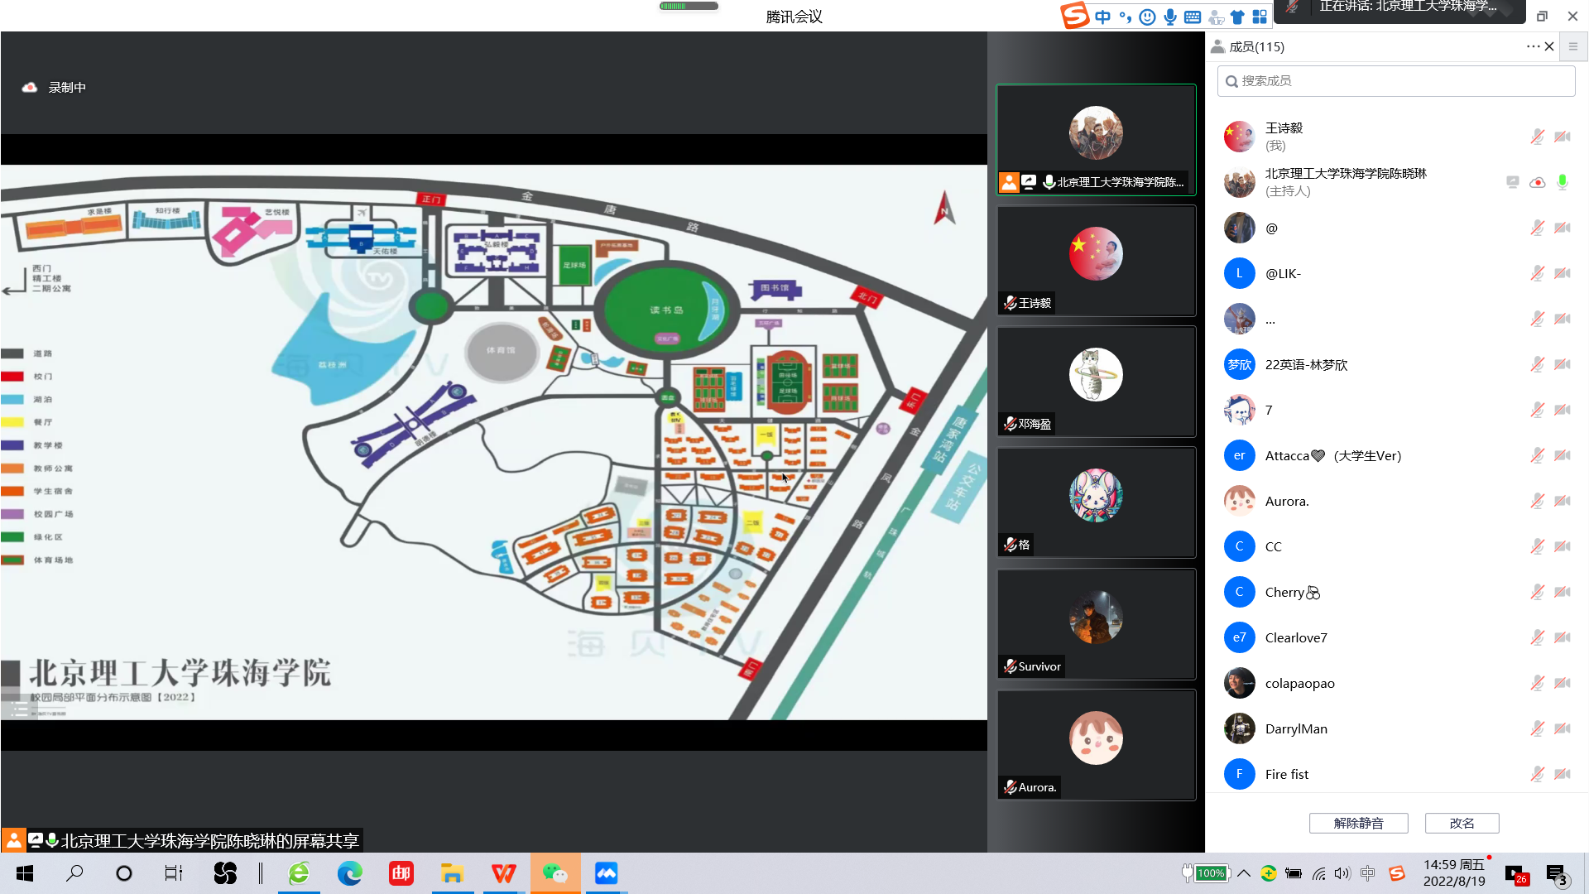Click the audio level meter bar
1589x894 pixels.
point(689,6)
